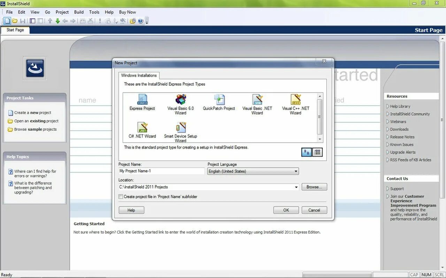Screen dimensions: 446x278
Task: Click the New Project toolbar icon
Action: pos(7,21)
